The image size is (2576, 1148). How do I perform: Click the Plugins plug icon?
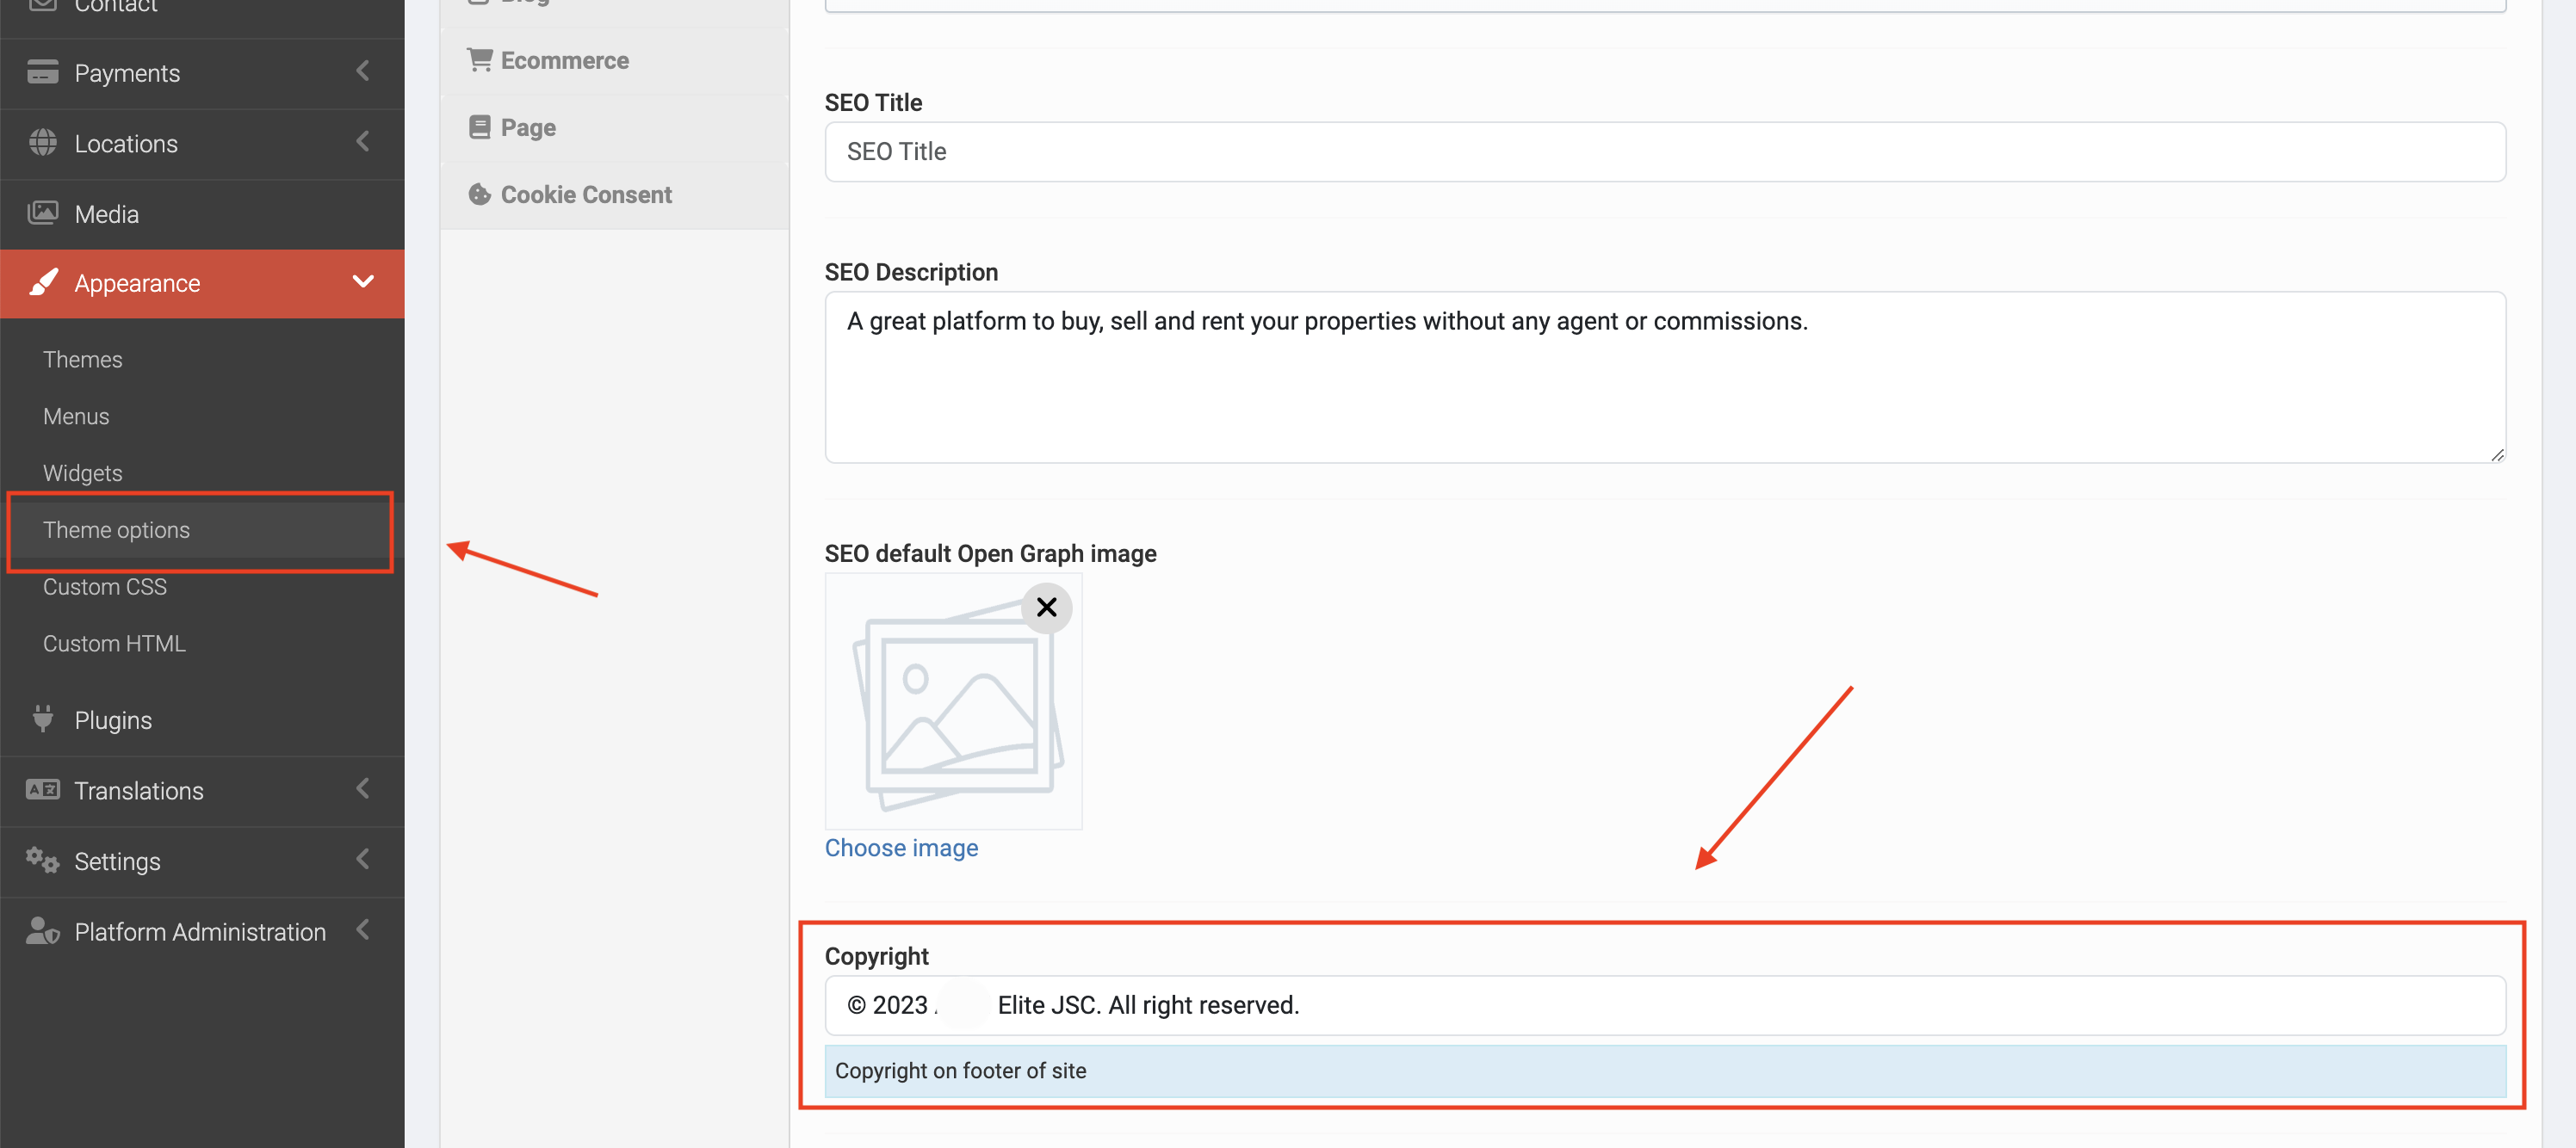point(42,719)
